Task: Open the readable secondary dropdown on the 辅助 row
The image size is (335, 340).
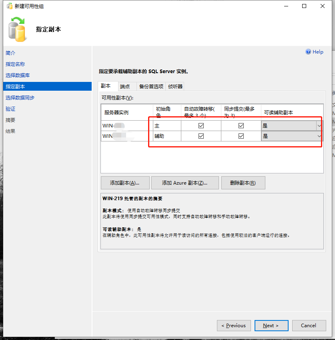Action: pyautogui.click(x=318, y=136)
